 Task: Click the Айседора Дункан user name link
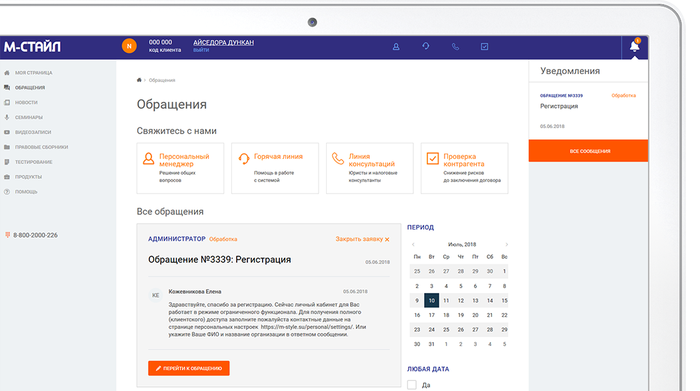coord(223,43)
